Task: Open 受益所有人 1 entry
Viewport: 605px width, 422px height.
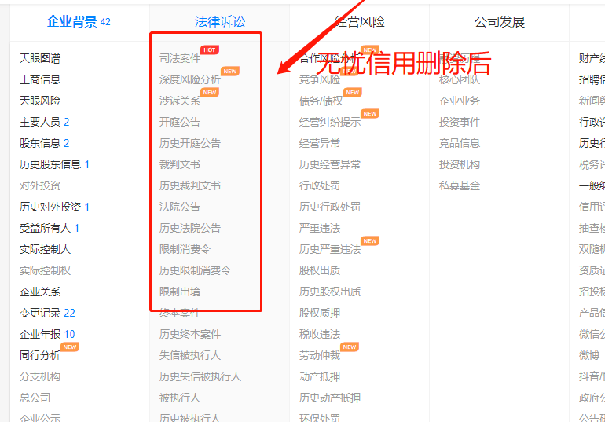Action: coord(49,229)
